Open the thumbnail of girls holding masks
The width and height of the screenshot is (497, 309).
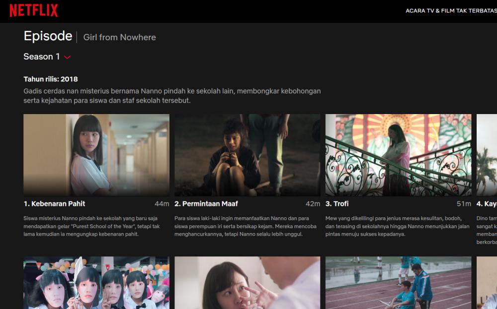point(96,283)
